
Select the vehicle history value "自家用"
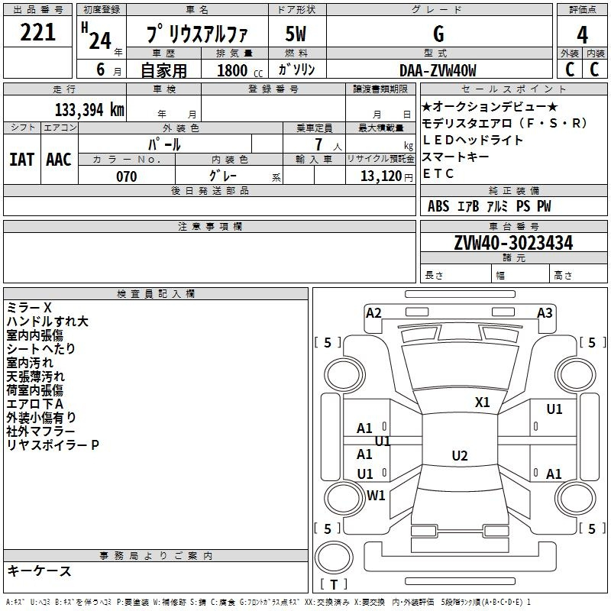pos(163,70)
